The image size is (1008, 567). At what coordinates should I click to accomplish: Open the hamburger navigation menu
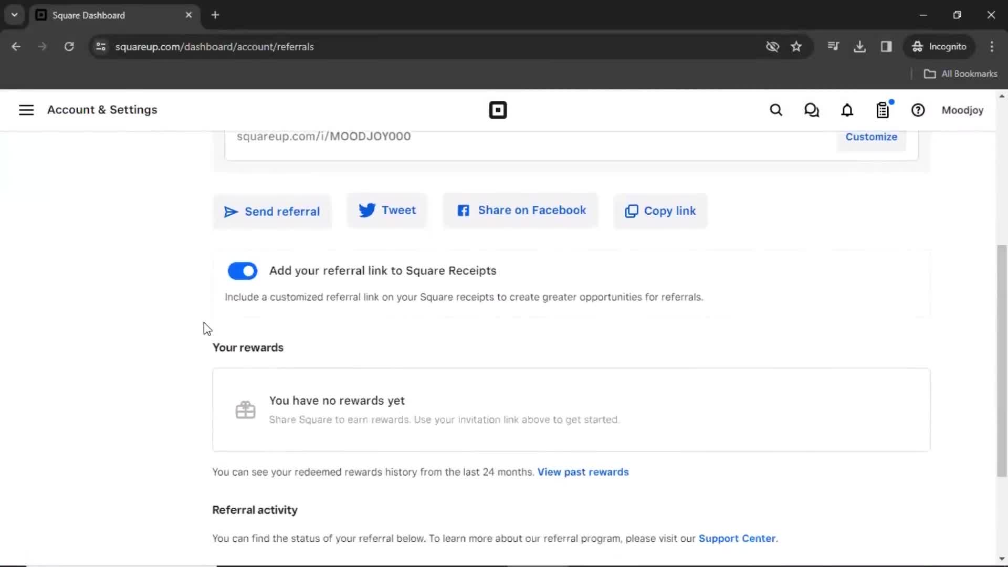tap(26, 110)
